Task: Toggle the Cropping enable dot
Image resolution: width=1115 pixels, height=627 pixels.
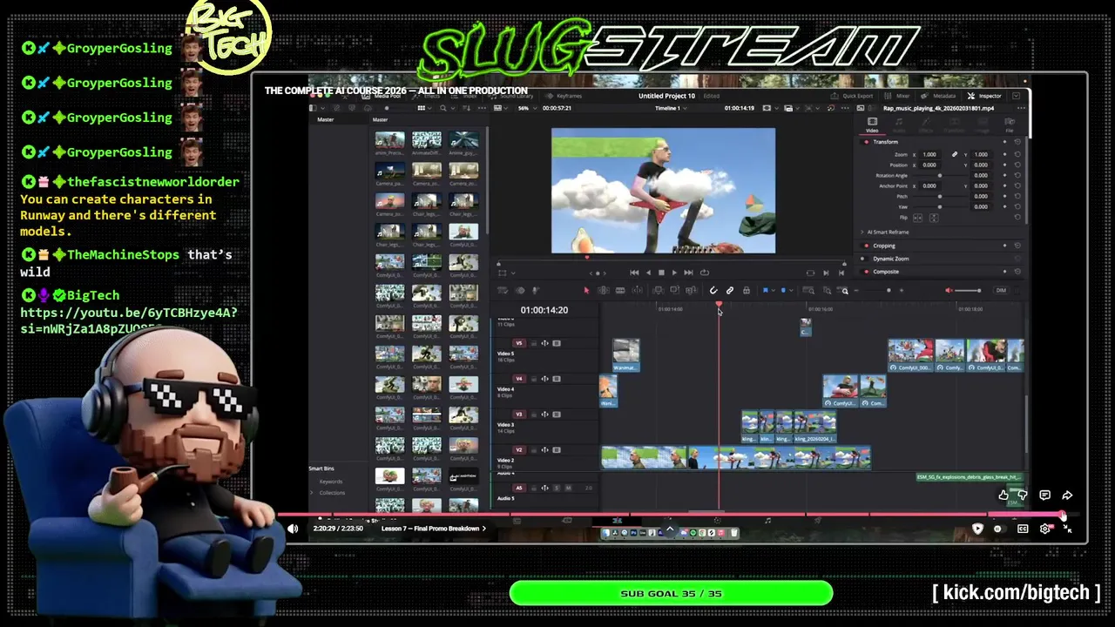Action: [866, 246]
